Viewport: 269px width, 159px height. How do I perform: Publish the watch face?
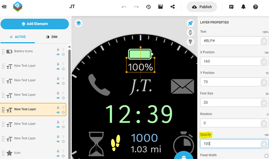[202, 7]
